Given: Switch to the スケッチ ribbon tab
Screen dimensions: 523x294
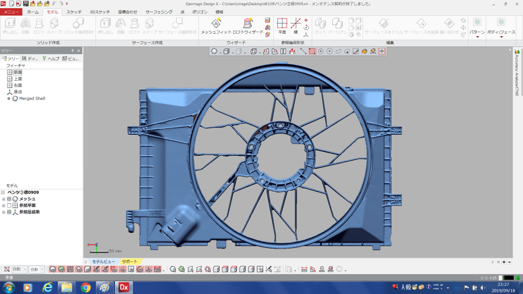Looking at the screenshot, I should coord(74,11).
